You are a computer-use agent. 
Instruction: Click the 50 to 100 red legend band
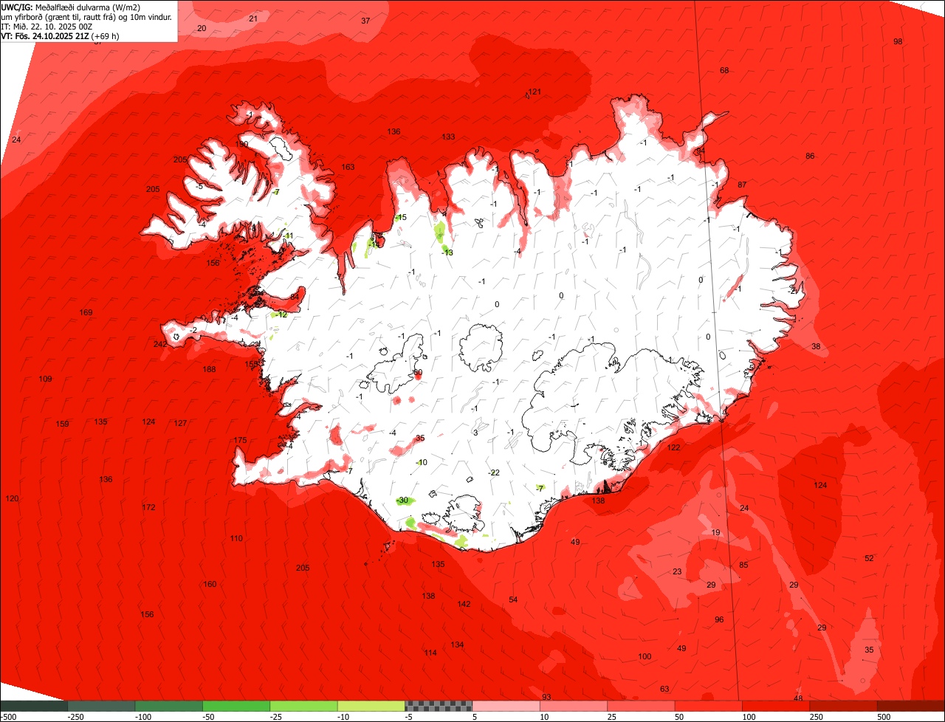(x=708, y=706)
